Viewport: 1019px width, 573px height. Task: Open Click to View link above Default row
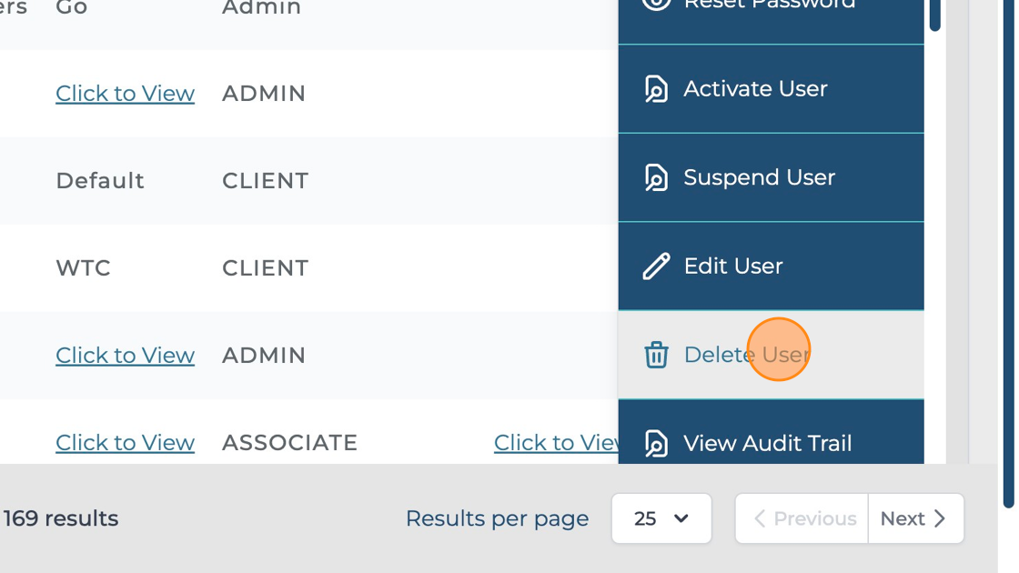pyautogui.click(x=125, y=94)
